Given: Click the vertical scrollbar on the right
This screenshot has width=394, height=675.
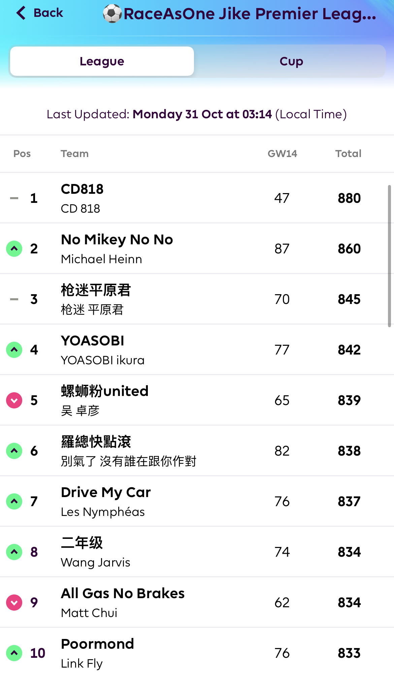Looking at the screenshot, I should pos(389,256).
